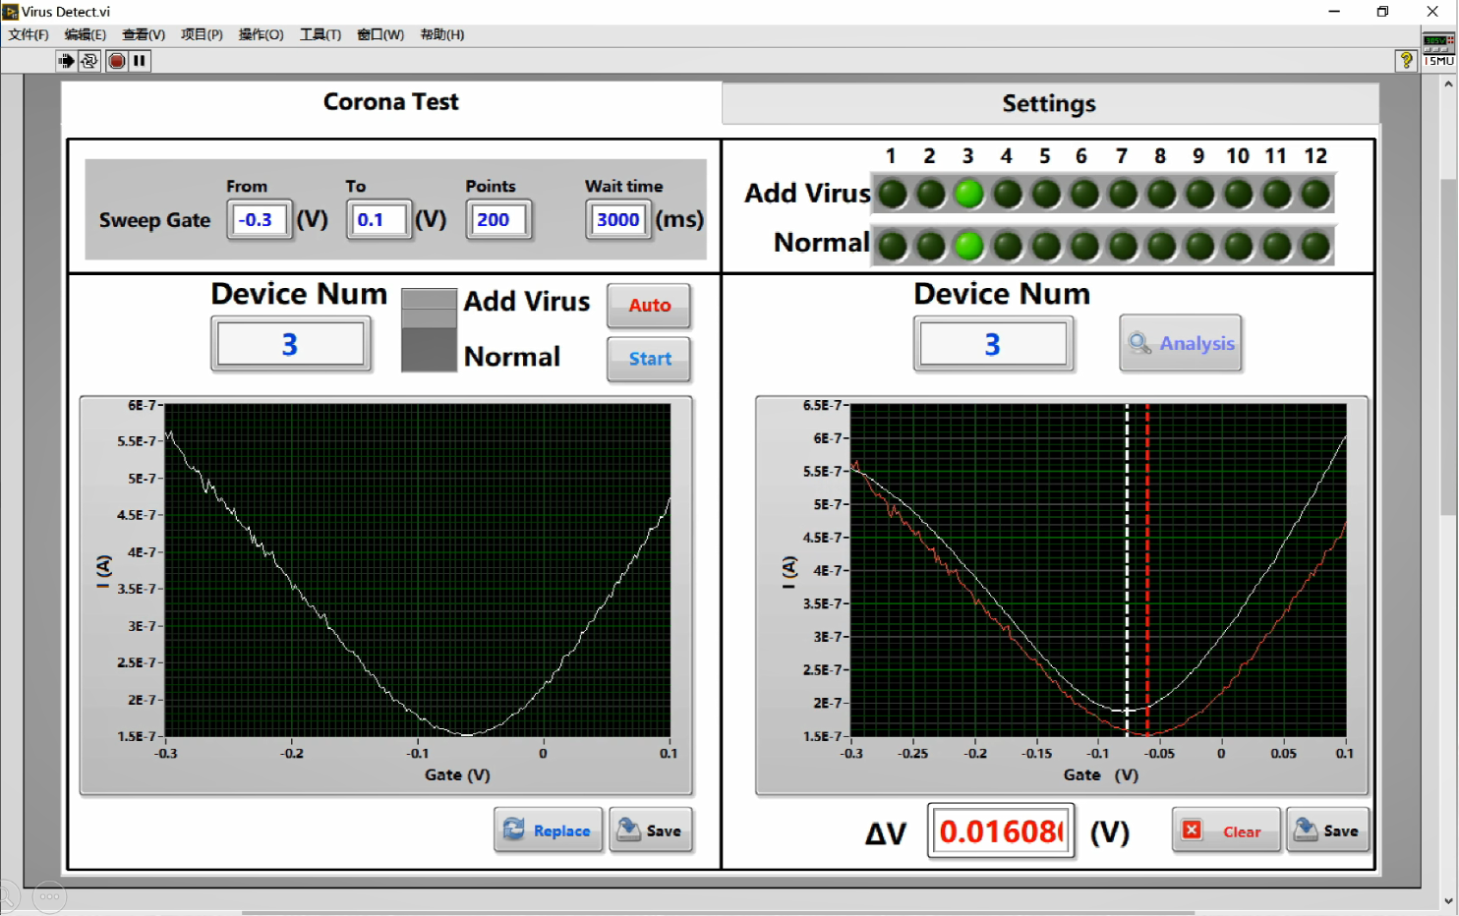Screen dimensions: 1459x916
Task: Click the Abort Execution stop icon
Action: [117, 61]
